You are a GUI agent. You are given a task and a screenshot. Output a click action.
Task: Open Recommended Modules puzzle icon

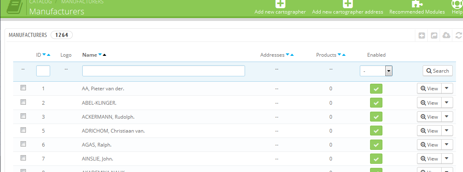coord(417,4)
